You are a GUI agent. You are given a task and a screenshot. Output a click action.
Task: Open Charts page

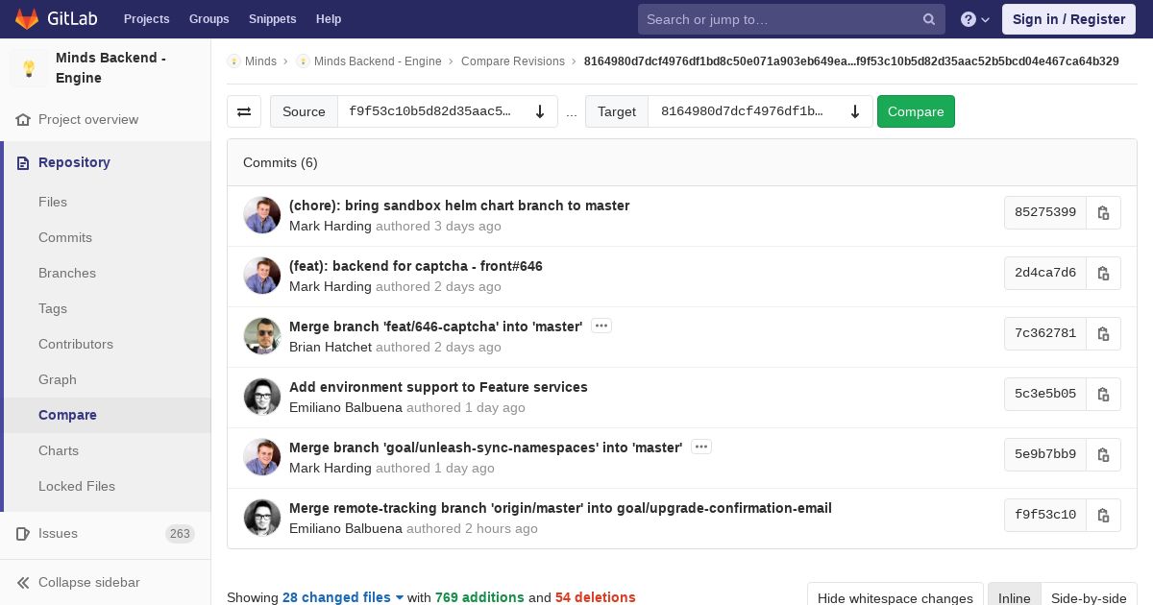click(x=59, y=450)
